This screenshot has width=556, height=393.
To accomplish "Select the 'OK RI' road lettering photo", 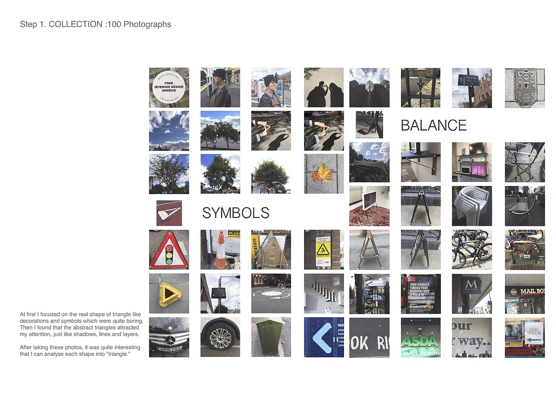I will click(369, 337).
